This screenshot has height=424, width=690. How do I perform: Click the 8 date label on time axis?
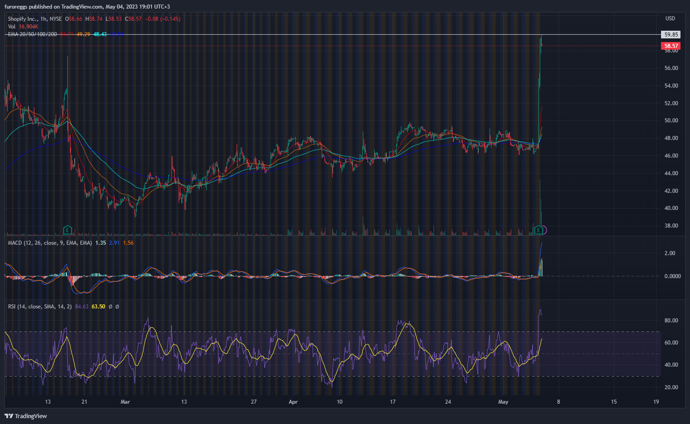point(558,402)
